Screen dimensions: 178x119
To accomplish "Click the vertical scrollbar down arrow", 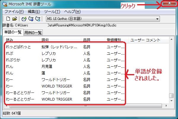I will click(x=171, y=101).
